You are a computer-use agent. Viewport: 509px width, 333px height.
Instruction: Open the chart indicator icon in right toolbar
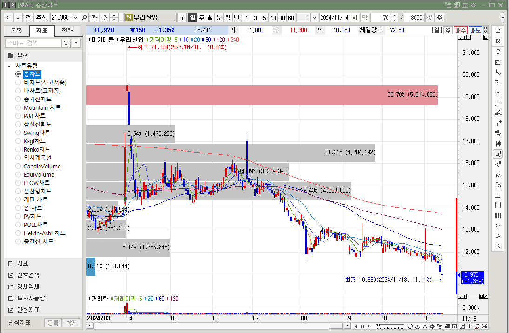tap(498, 62)
